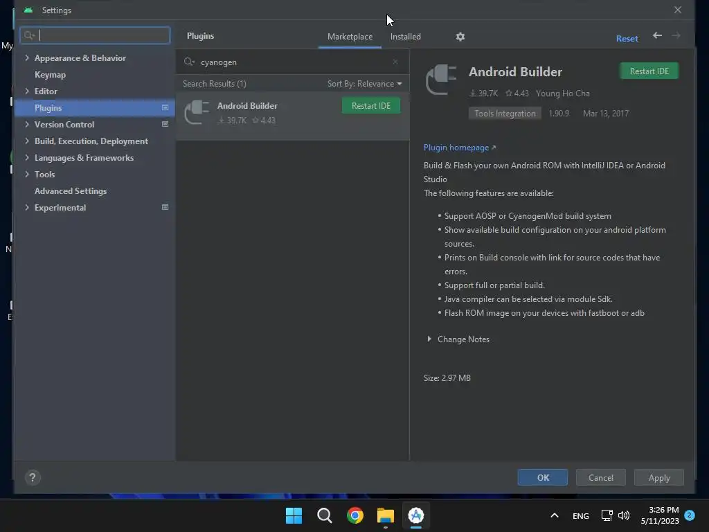709x532 pixels.
Task: Switch to Android Studio in taskbar
Action: pyautogui.click(x=415, y=515)
